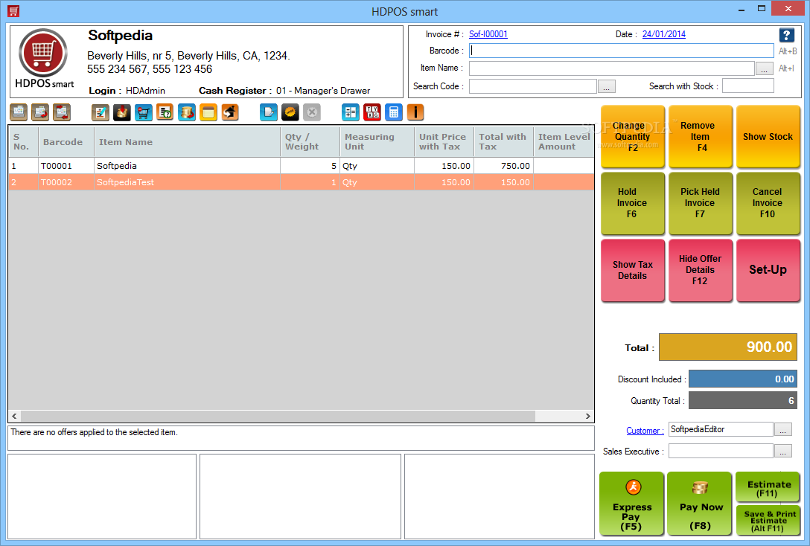The height and width of the screenshot is (546, 810).
Task: Click the cash register icon with two red arrows
Action: pyautogui.click(x=62, y=112)
